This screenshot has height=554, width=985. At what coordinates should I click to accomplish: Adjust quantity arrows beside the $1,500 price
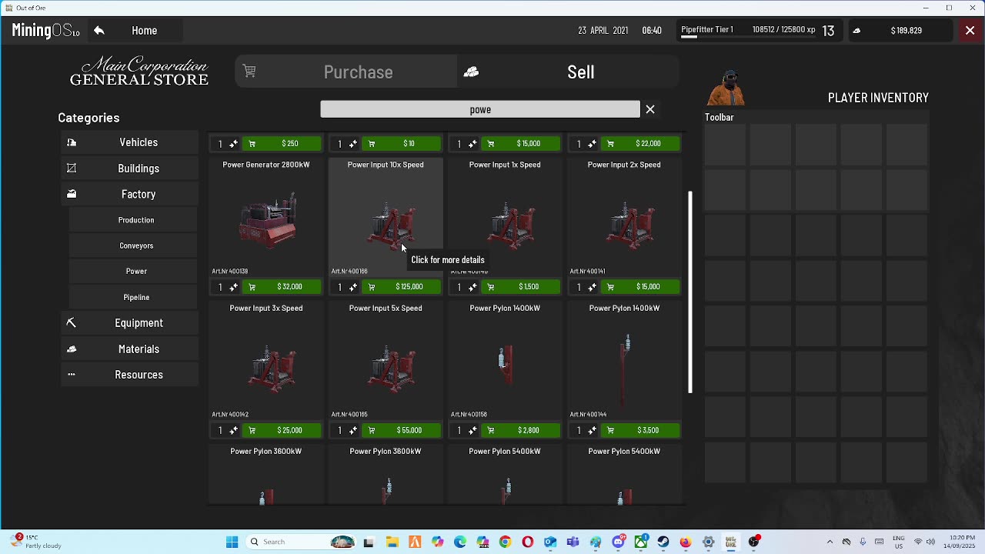pos(472,287)
